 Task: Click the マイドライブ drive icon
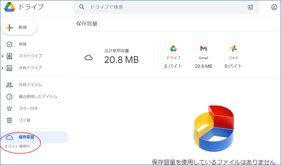tap(9, 56)
